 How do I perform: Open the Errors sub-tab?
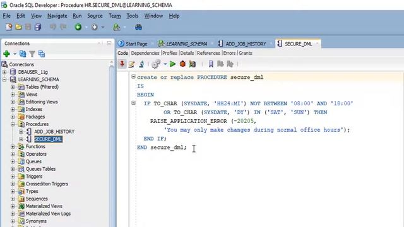[x=229, y=53]
